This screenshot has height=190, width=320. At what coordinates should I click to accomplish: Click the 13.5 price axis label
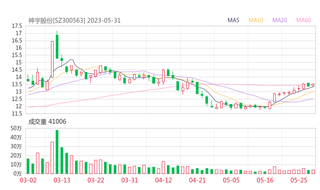(17, 84)
